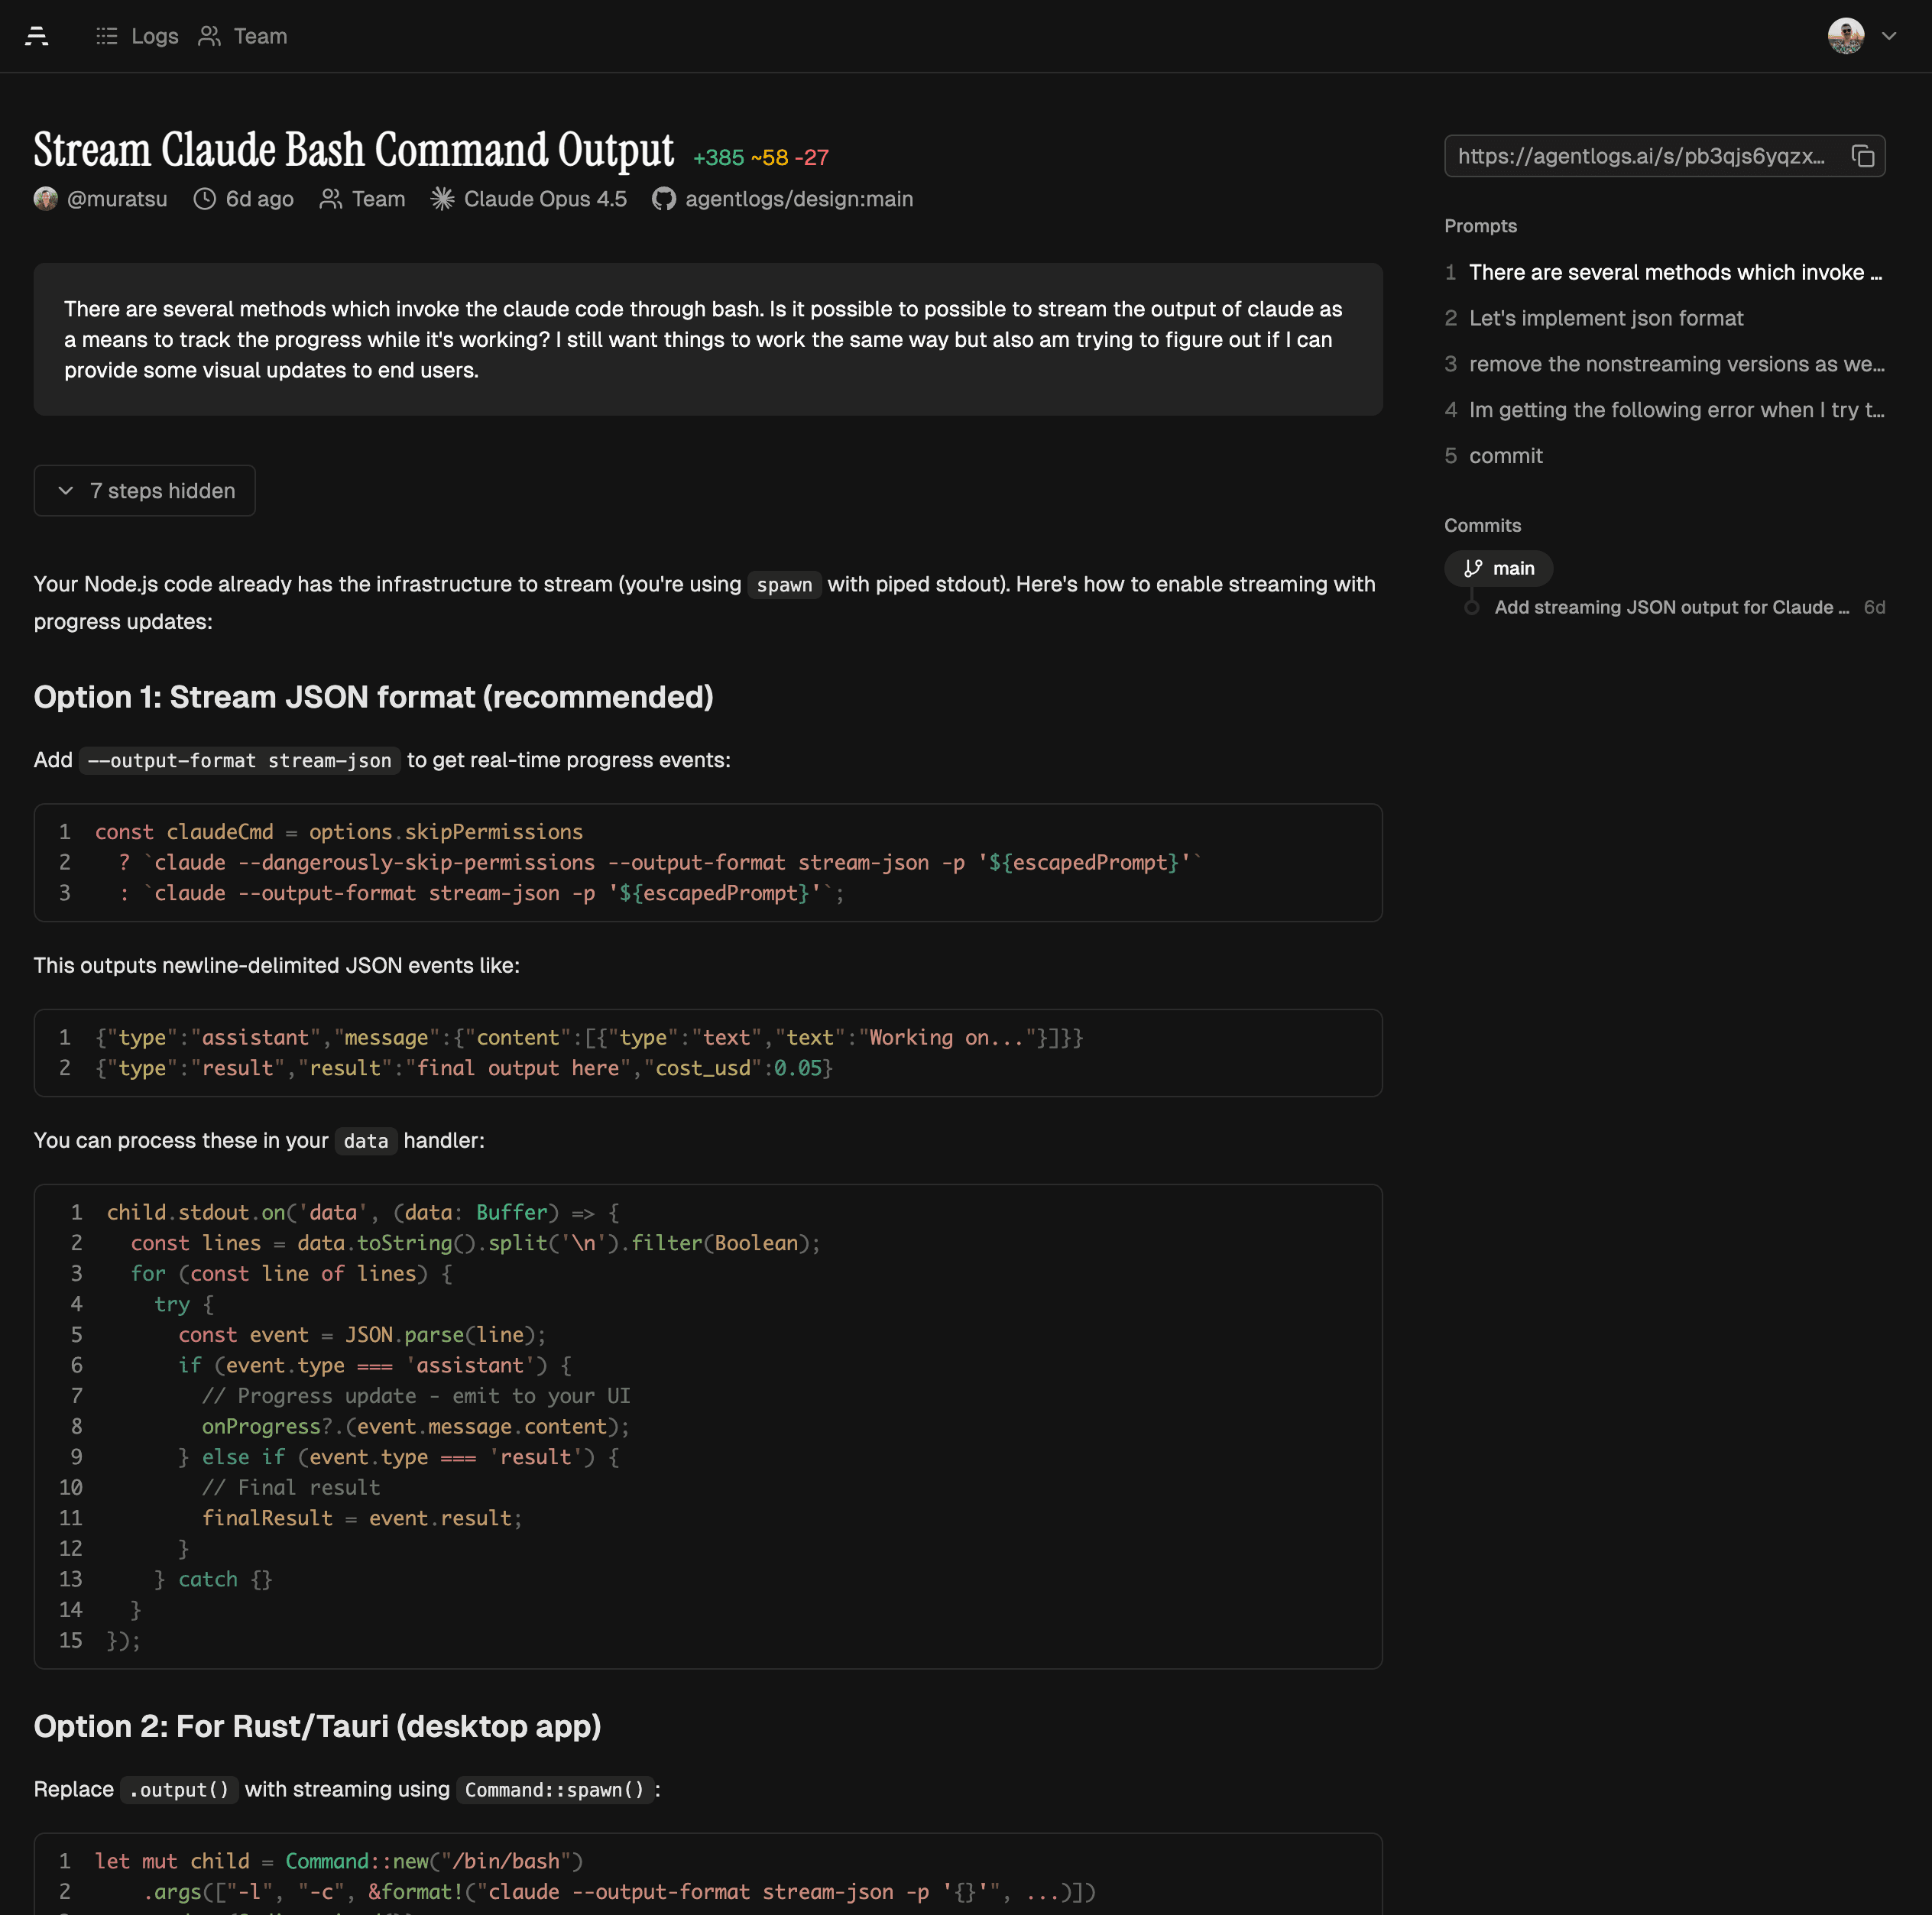Click the clock icon beside 6d ago
1932x1915 pixels.
point(204,199)
